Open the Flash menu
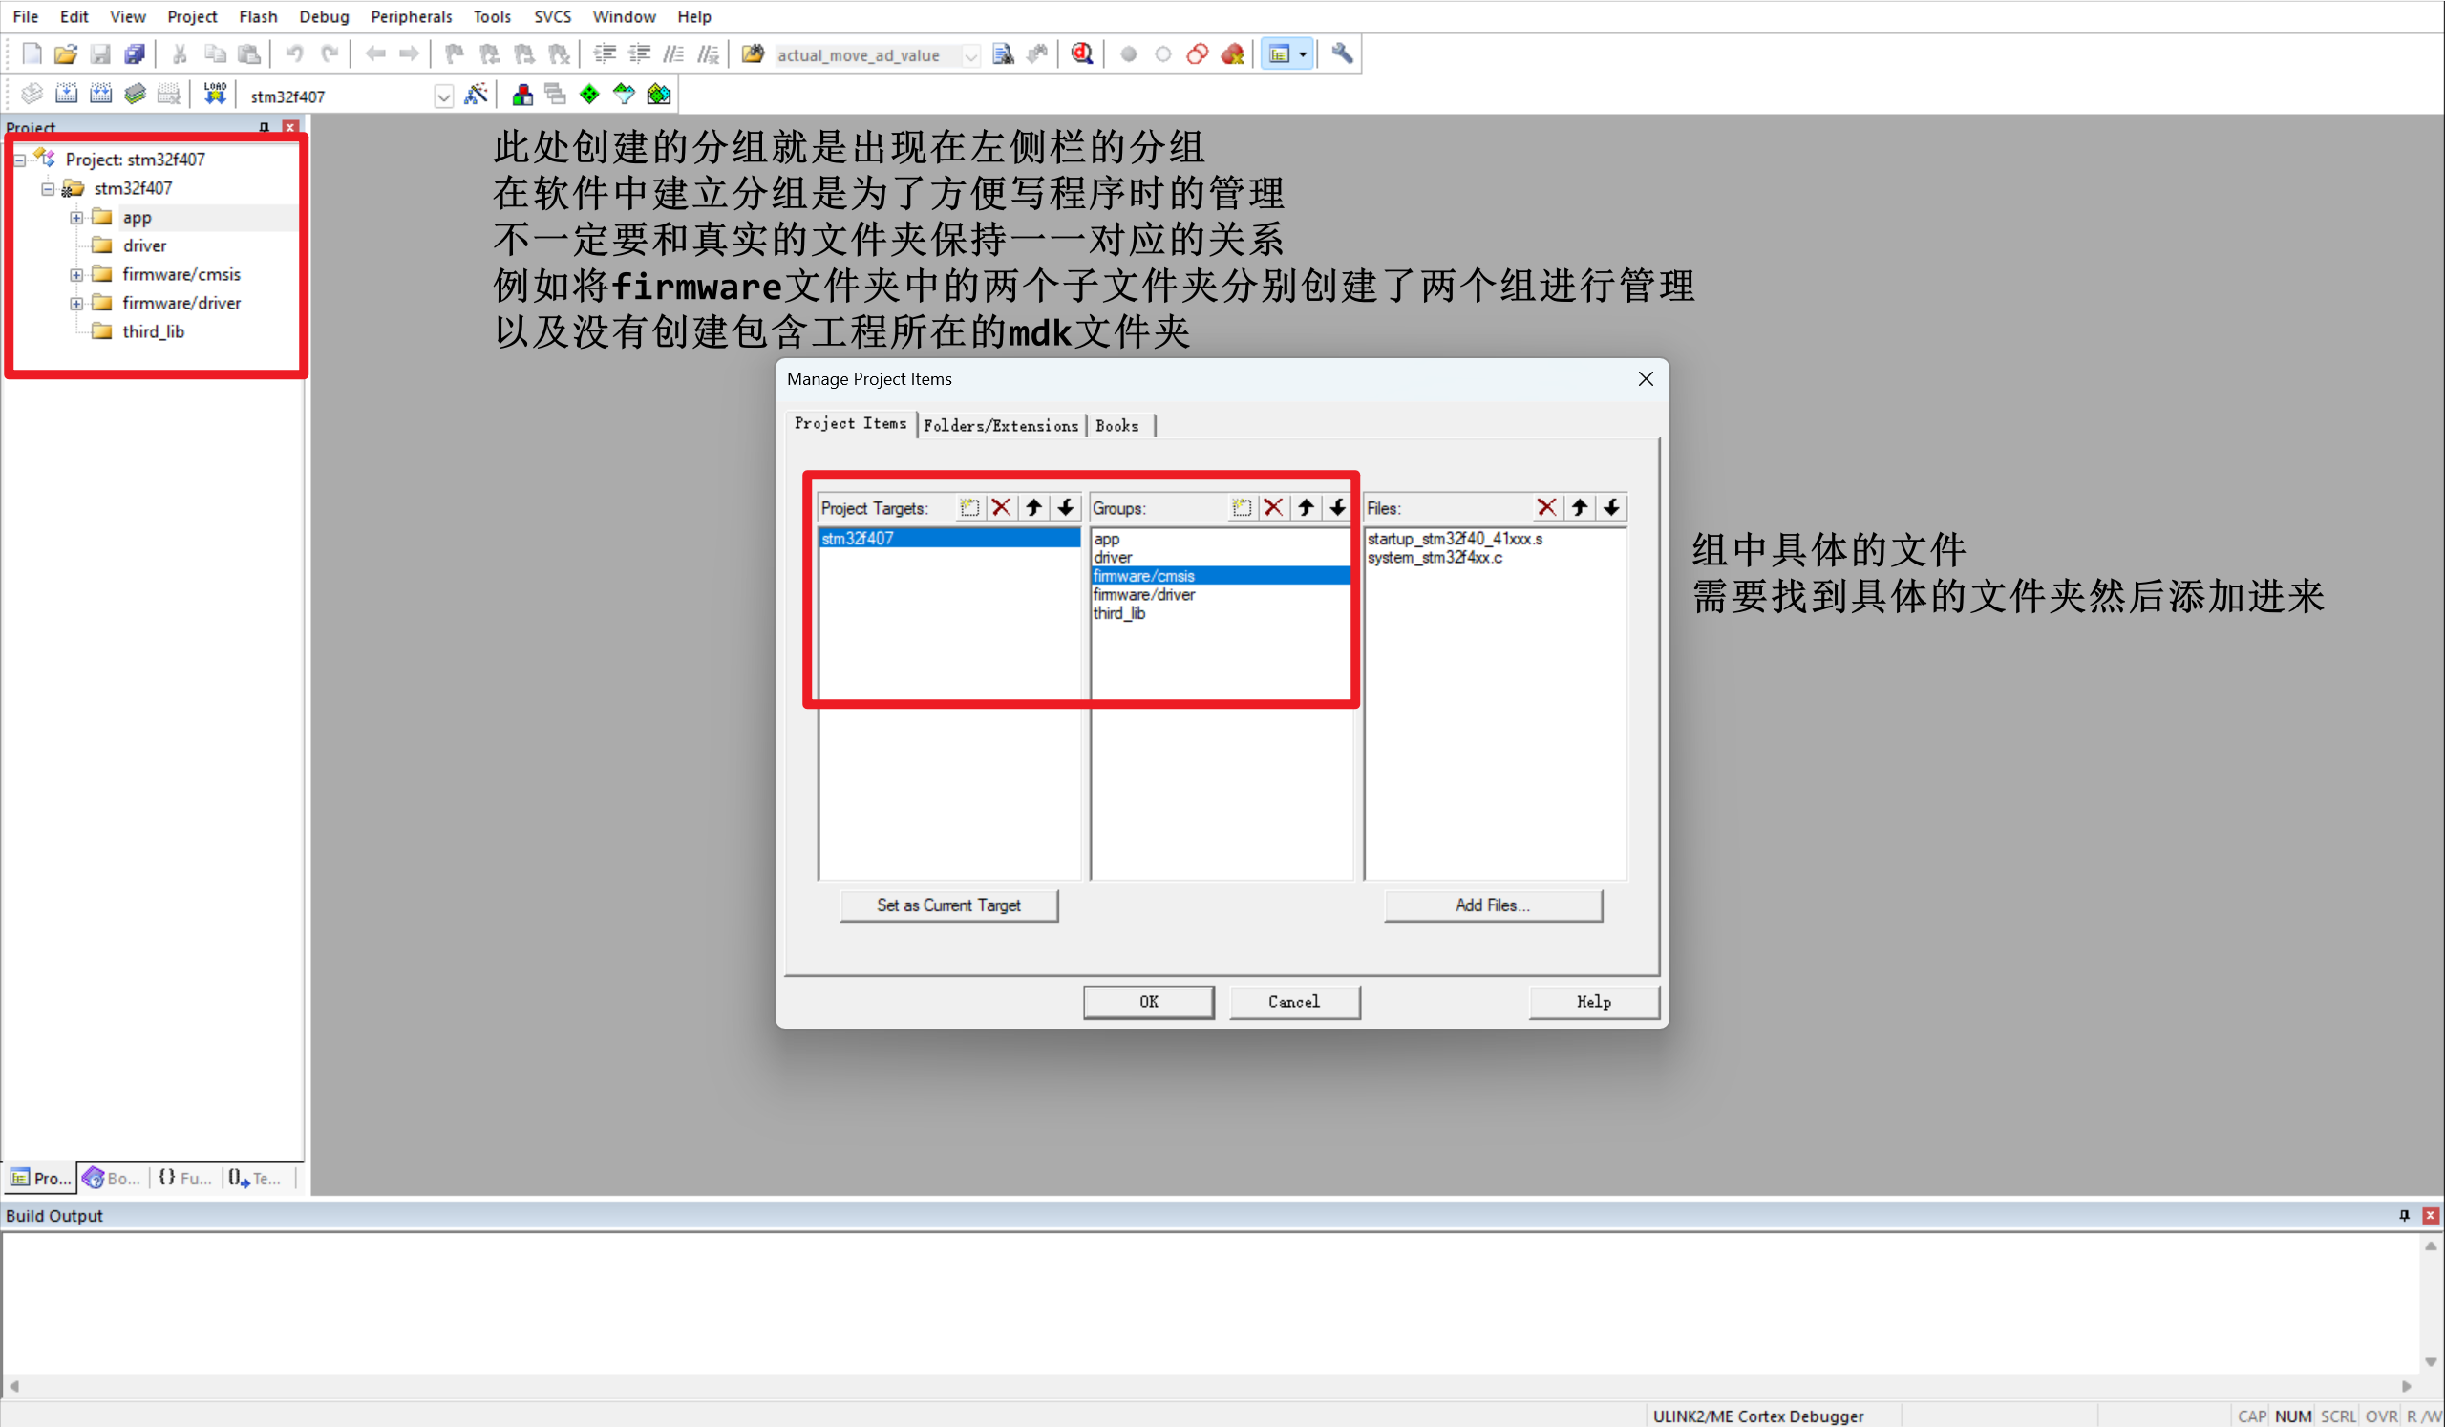The width and height of the screenshot is (2445, 1427). pos(258,16)
